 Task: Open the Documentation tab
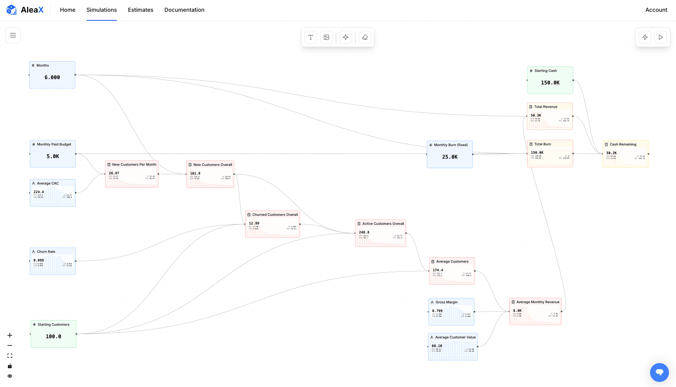click(184, 10)
